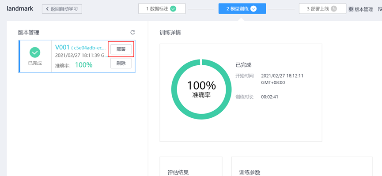The image size is (382, 176).
Task: Select the 已完成 status under V001 checkmark
Action: (35, 63)
